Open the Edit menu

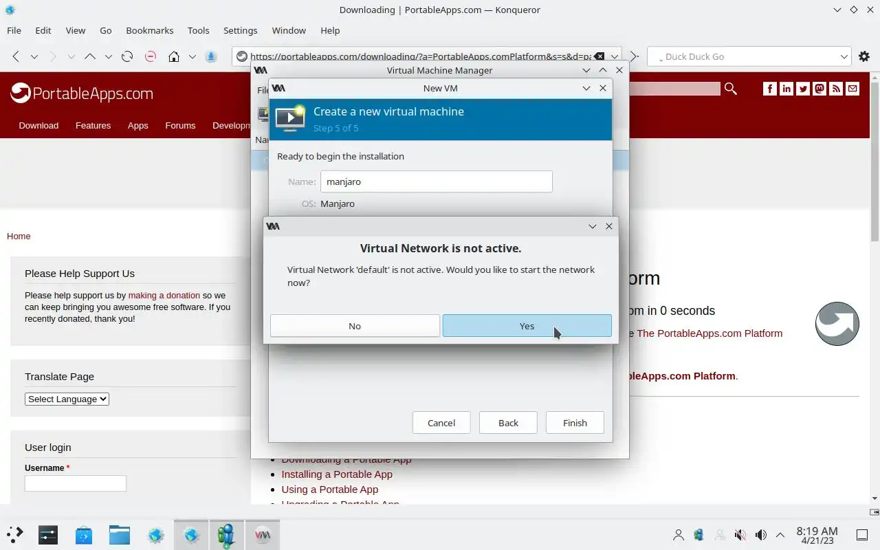[x=43, y=30]
